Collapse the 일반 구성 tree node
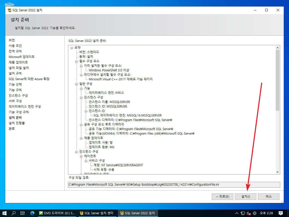The image size is (289, 217). [x=76, y=84]
